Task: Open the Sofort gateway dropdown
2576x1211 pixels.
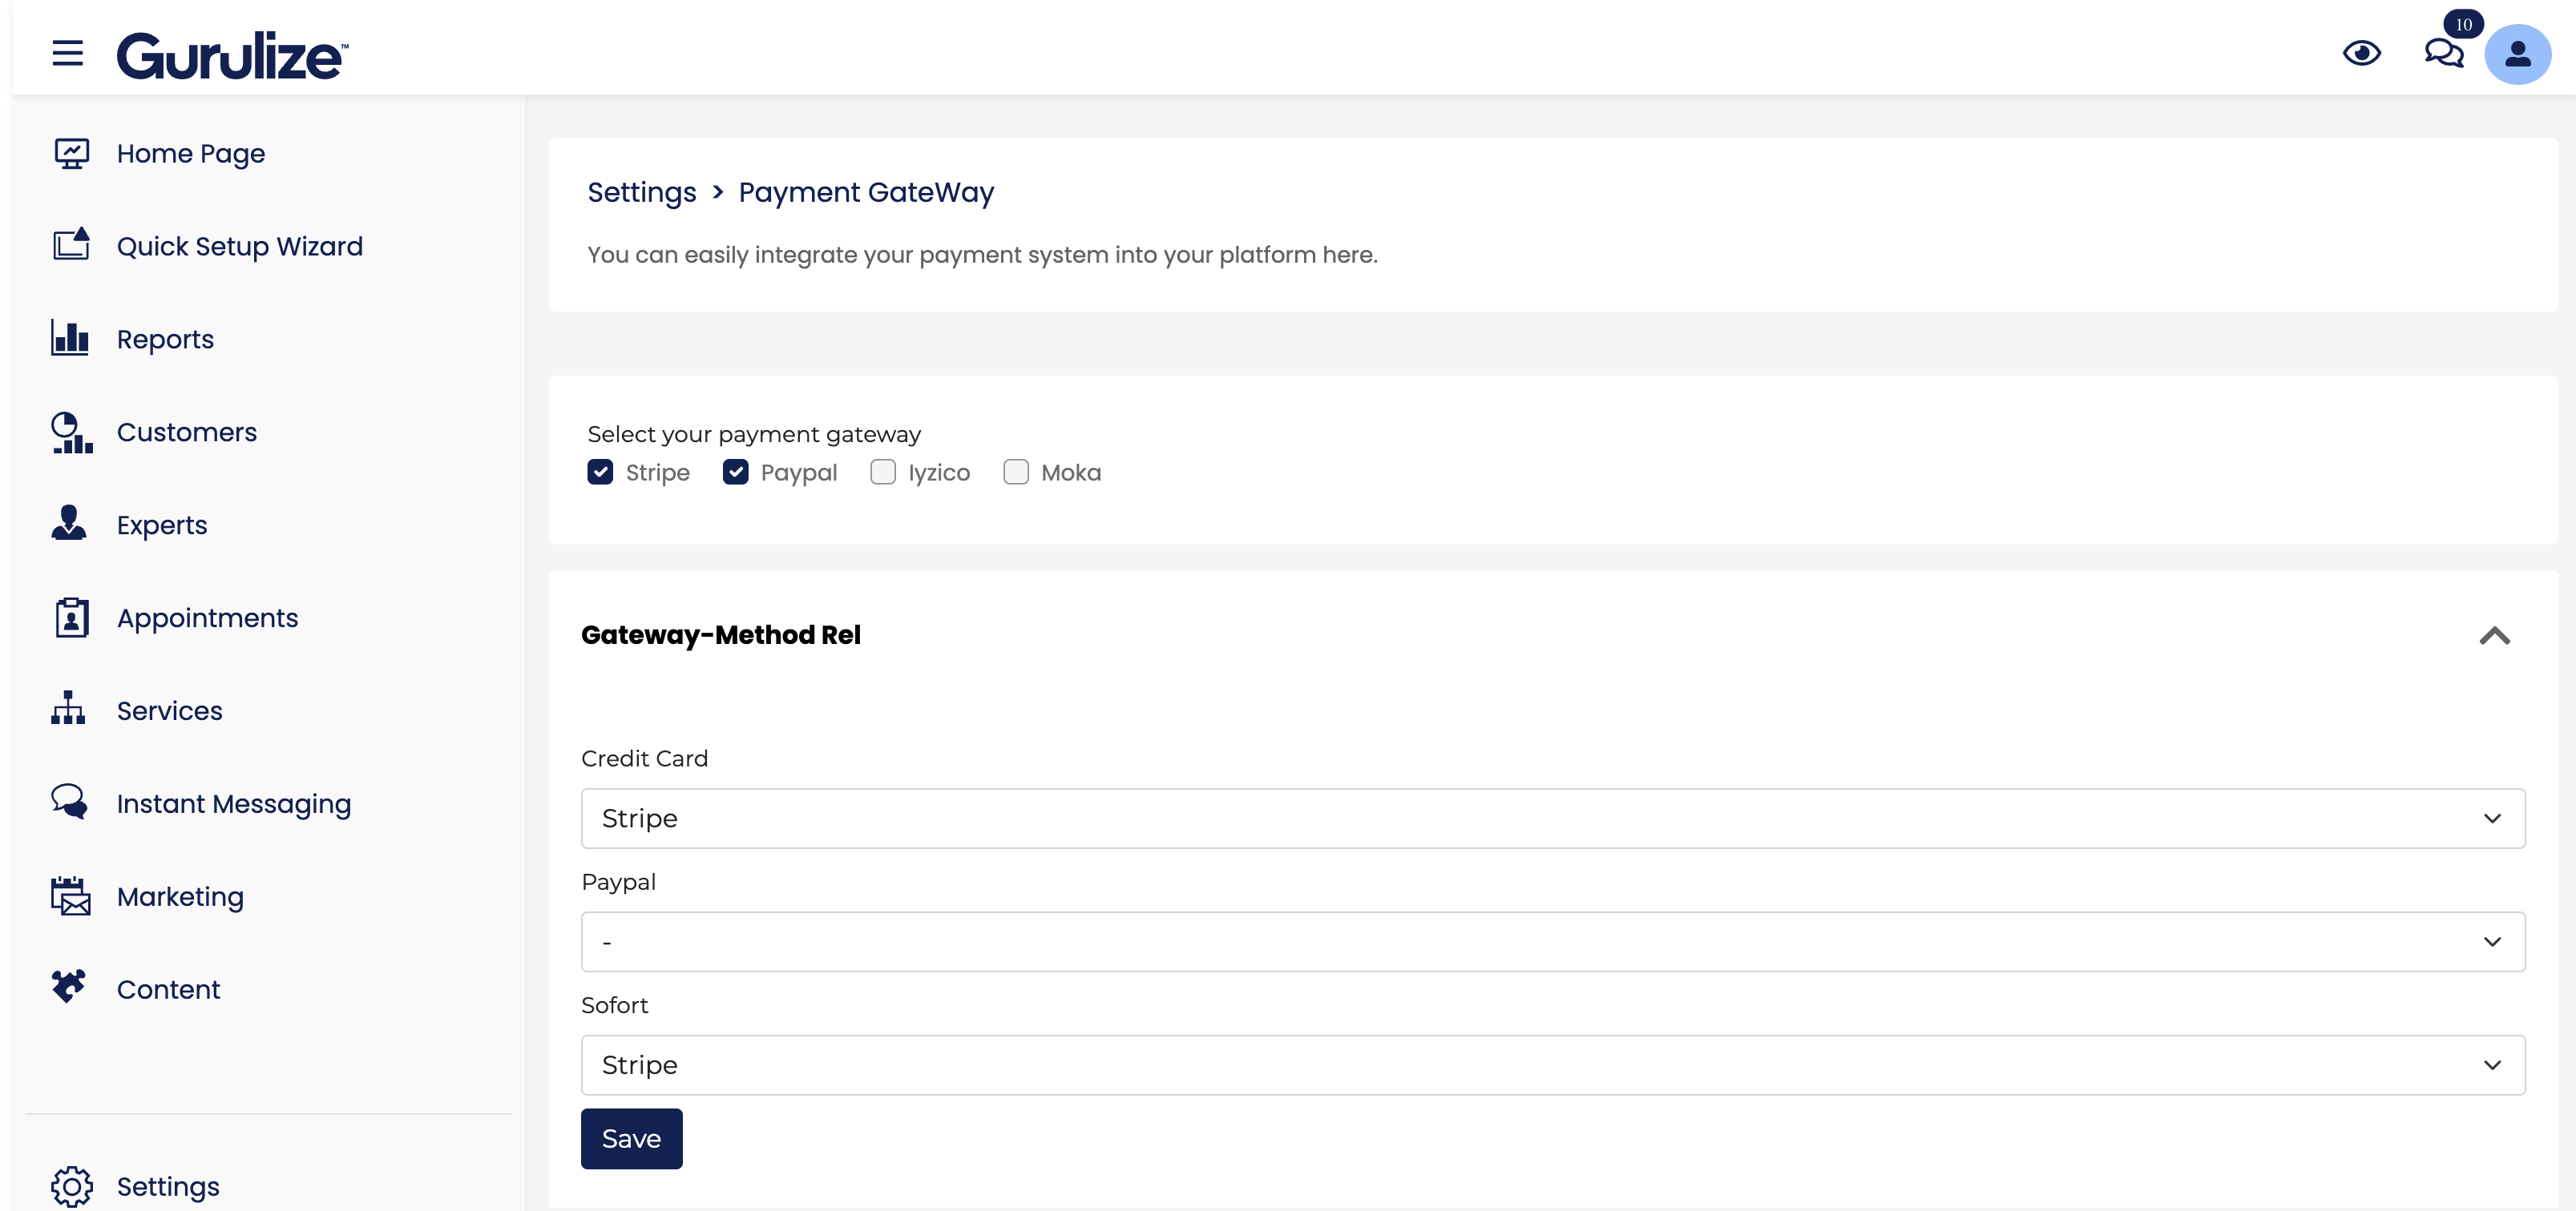Action: pyautogui.click(x=1553, y=1065)
